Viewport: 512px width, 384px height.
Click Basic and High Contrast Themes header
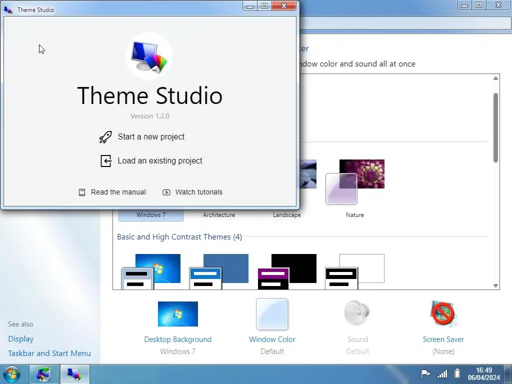click(179, 236)
